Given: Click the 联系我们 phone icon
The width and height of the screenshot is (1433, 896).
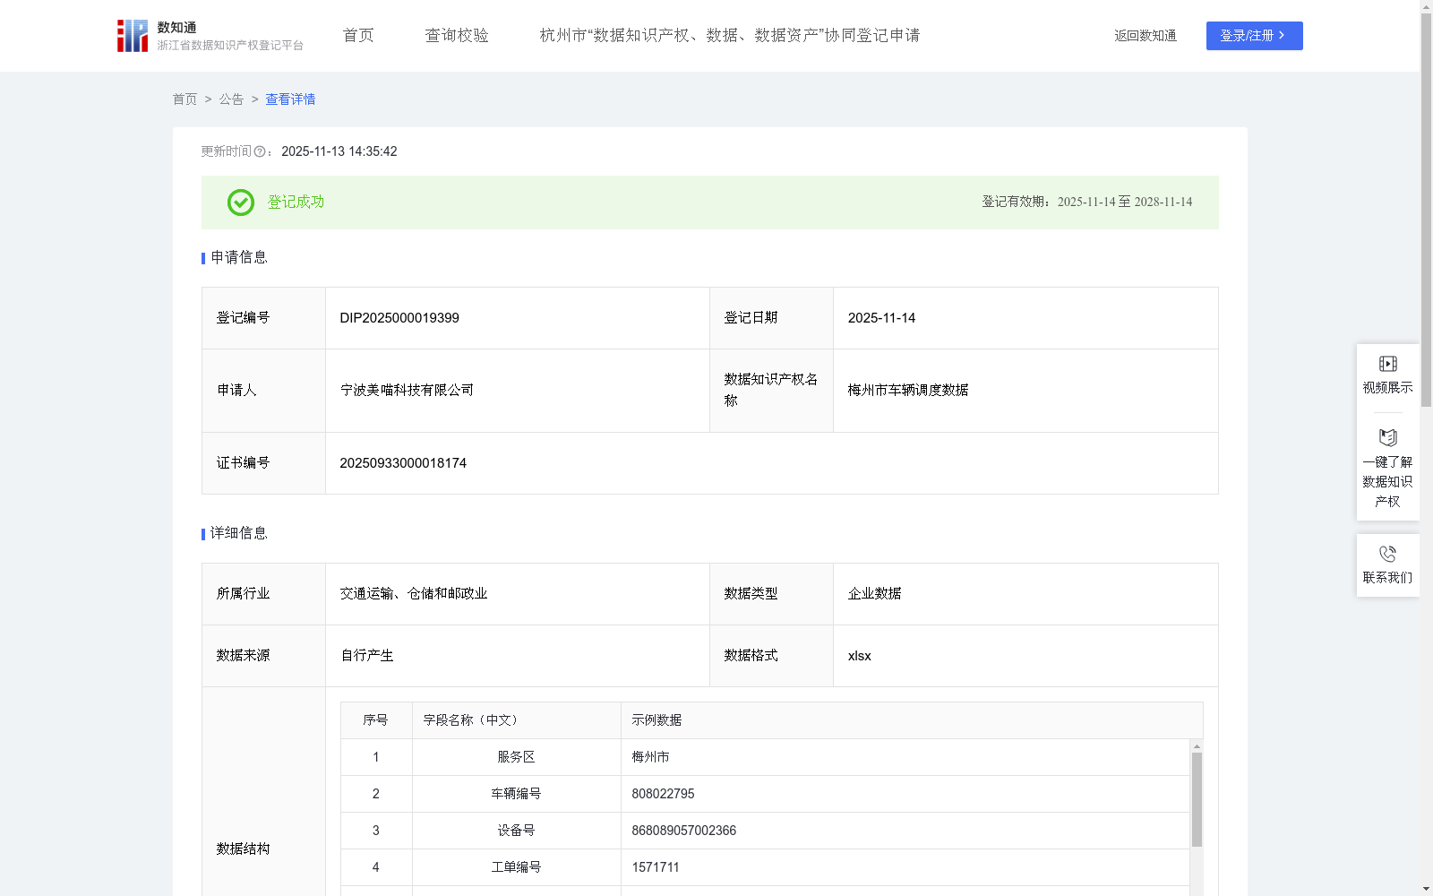Looking at the screenshot, I should tap(1387, 553).
